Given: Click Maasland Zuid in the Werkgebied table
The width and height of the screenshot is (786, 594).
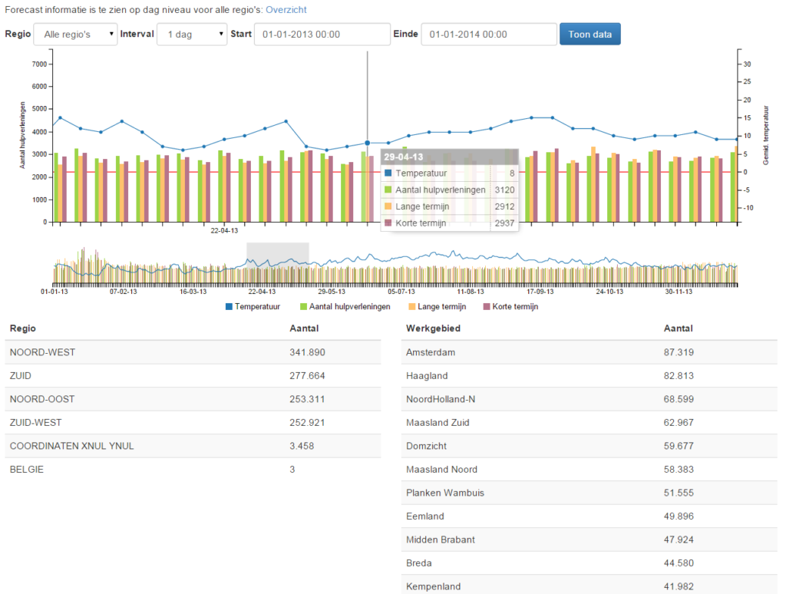Looking at the screenshot, I should coord(438,423).
